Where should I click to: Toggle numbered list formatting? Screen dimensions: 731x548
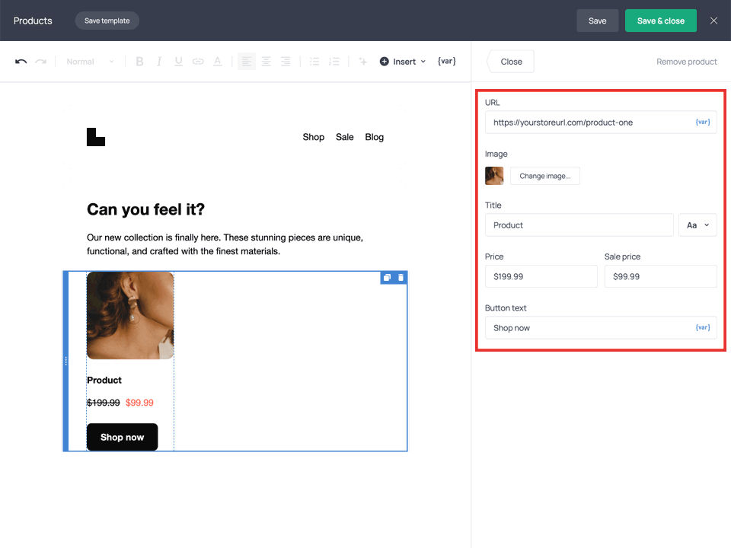[x=333, y=61]
